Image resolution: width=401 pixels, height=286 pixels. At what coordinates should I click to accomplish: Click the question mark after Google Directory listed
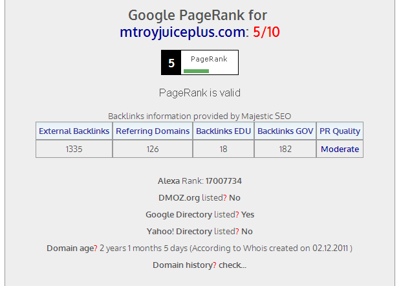click(237, 215)
